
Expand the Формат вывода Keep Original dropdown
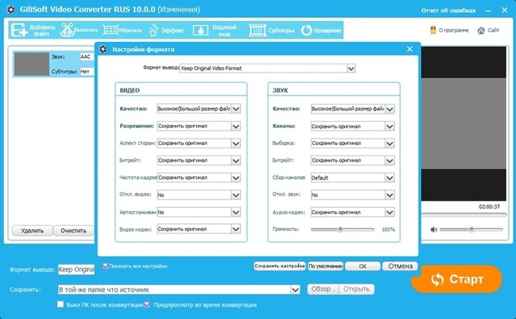(352, 68)
